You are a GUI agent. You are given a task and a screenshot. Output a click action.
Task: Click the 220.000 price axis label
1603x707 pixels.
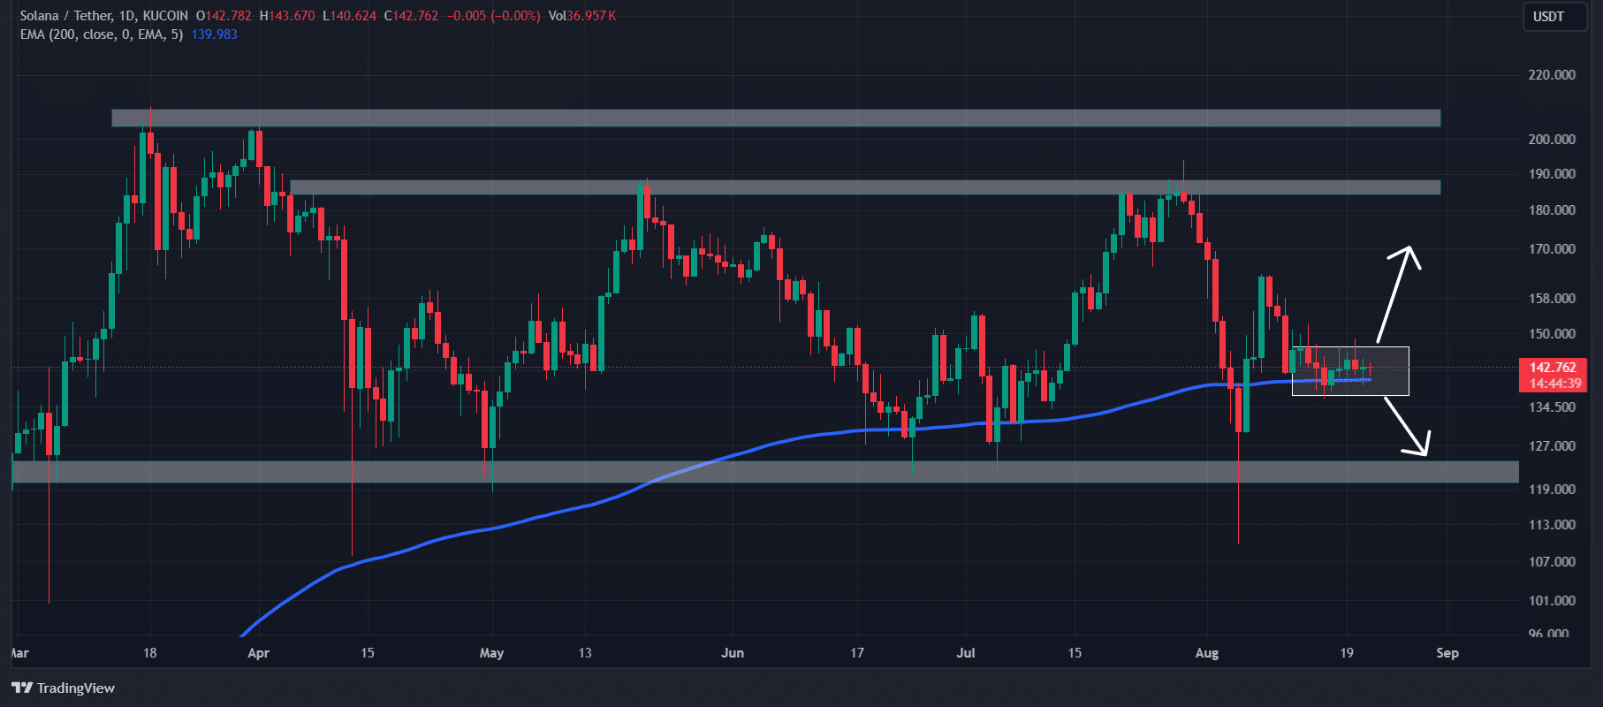[x=1552, y=74]
